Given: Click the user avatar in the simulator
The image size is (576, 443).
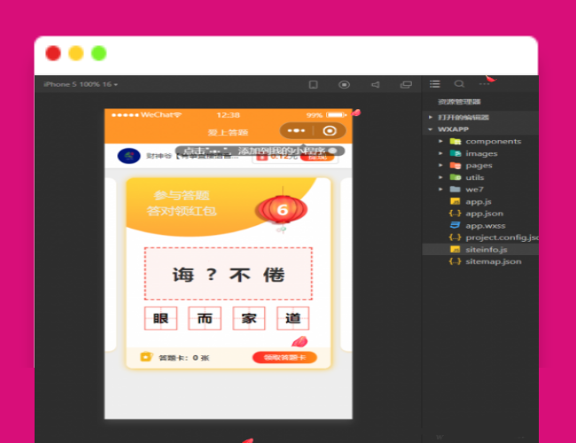Looking at the screenshot, I should (x=128, y=156).
